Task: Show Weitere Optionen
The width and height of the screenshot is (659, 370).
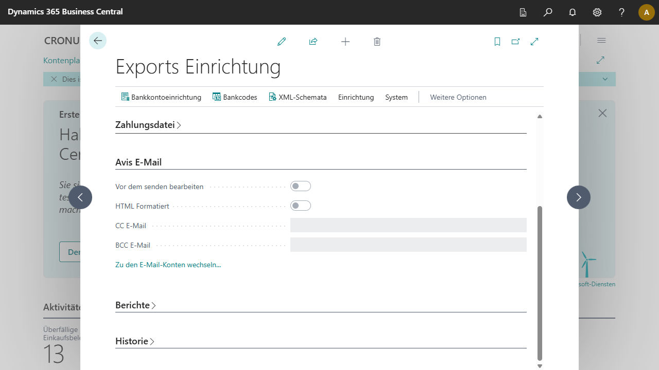Action: click(x=458, y=97)
